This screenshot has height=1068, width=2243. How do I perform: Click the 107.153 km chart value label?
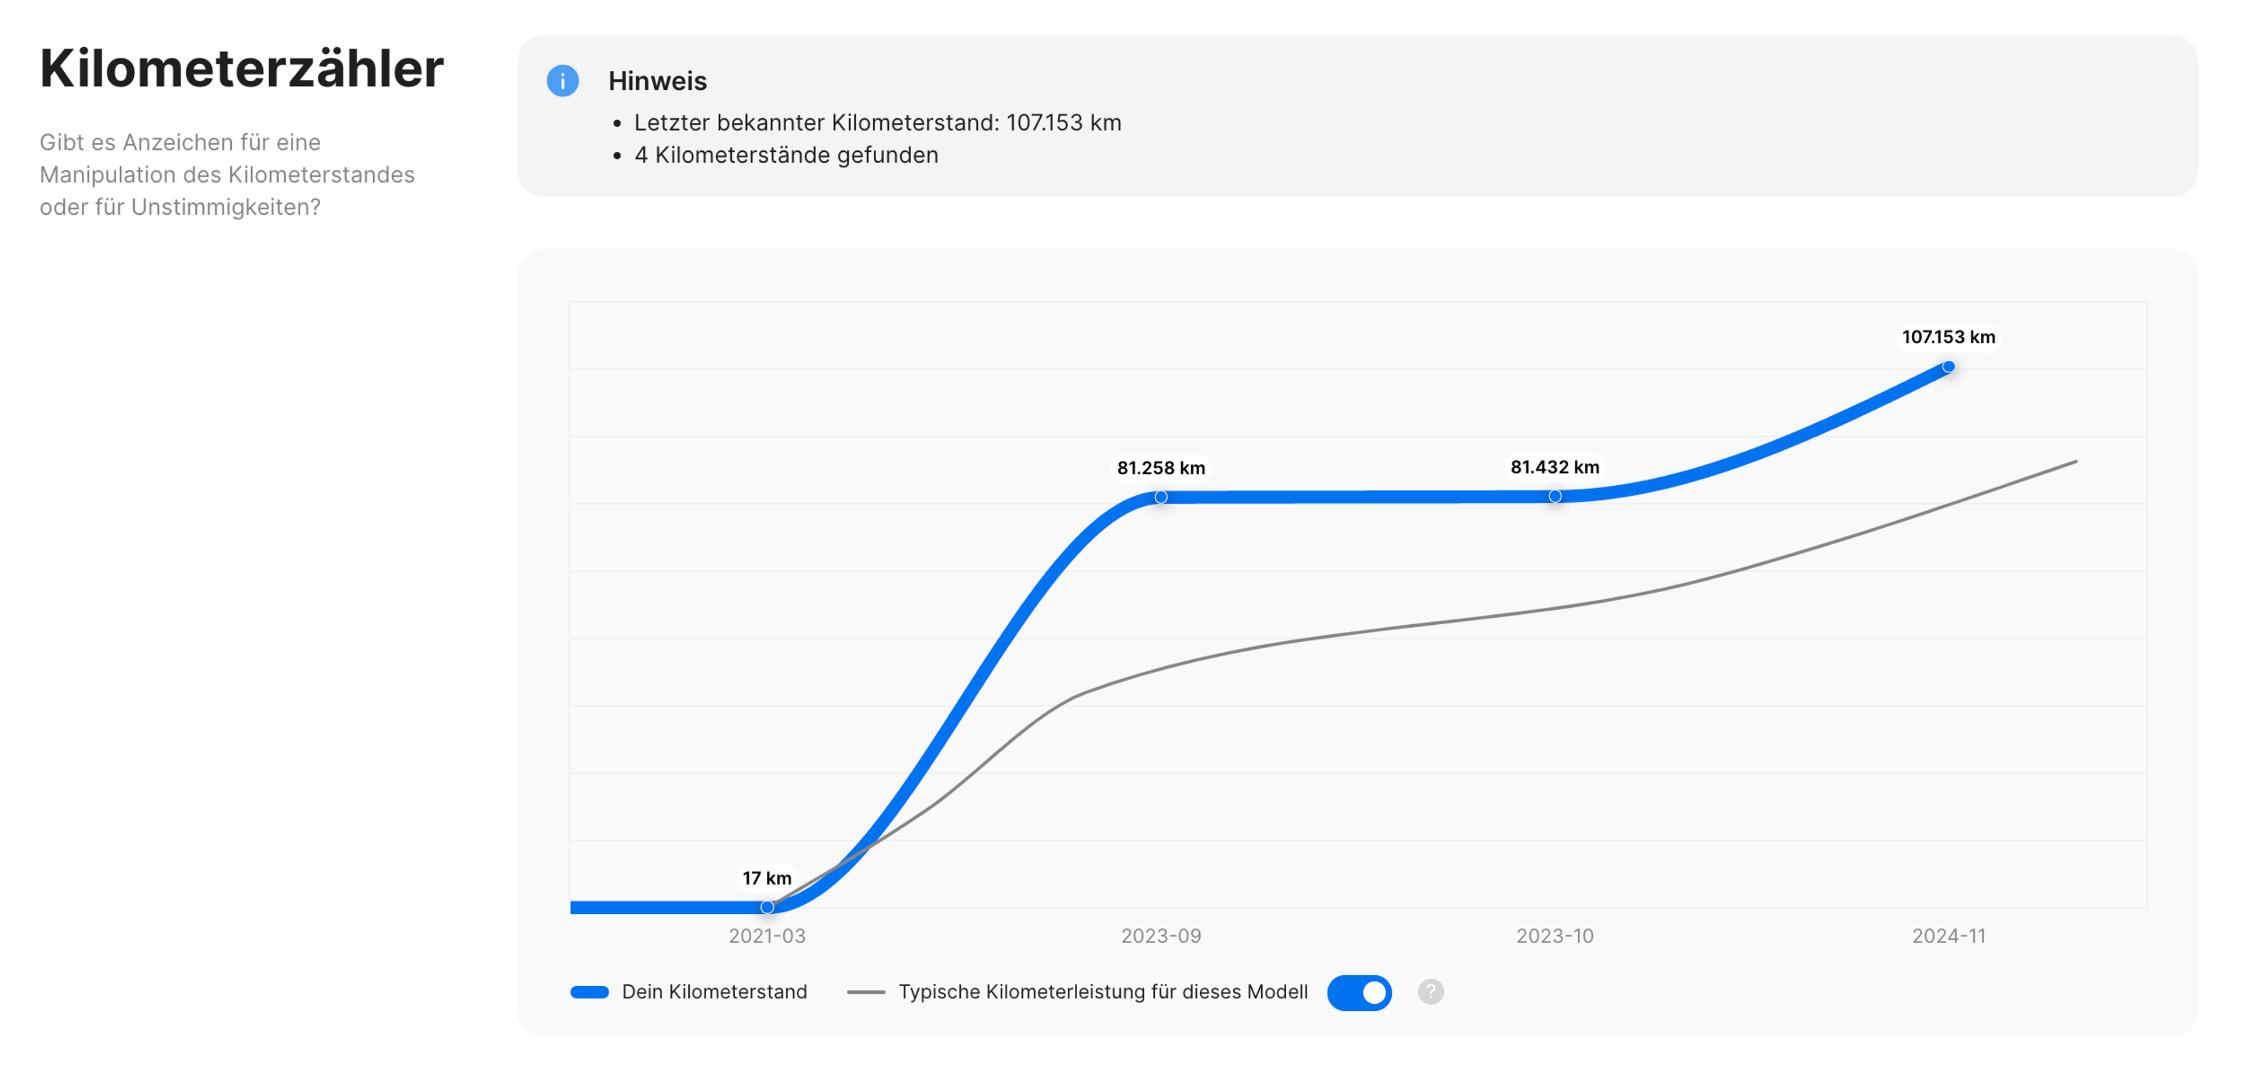click(x=1948, y=337)
